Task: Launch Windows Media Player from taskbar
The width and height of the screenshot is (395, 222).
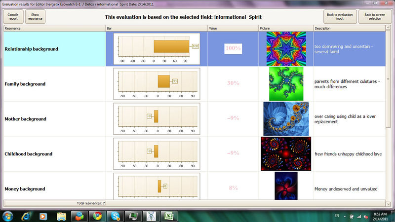Action: click(43, 216)
